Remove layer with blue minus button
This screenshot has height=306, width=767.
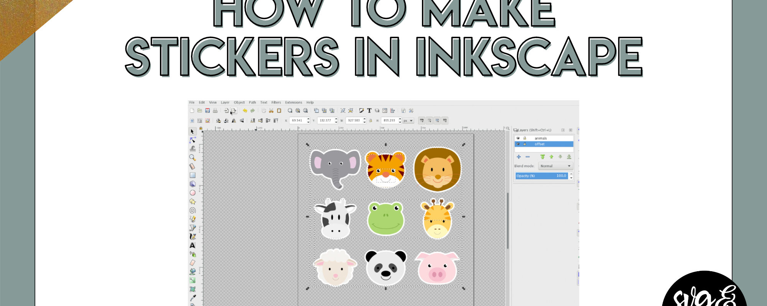527,157
